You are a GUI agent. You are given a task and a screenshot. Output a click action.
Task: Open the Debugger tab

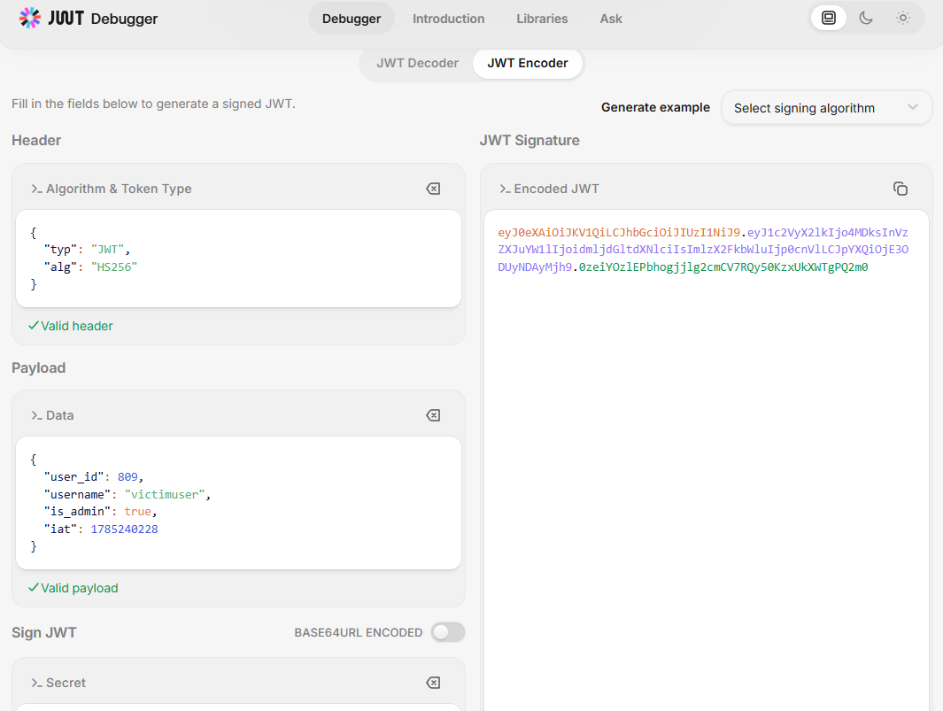(x=352, y=19)
